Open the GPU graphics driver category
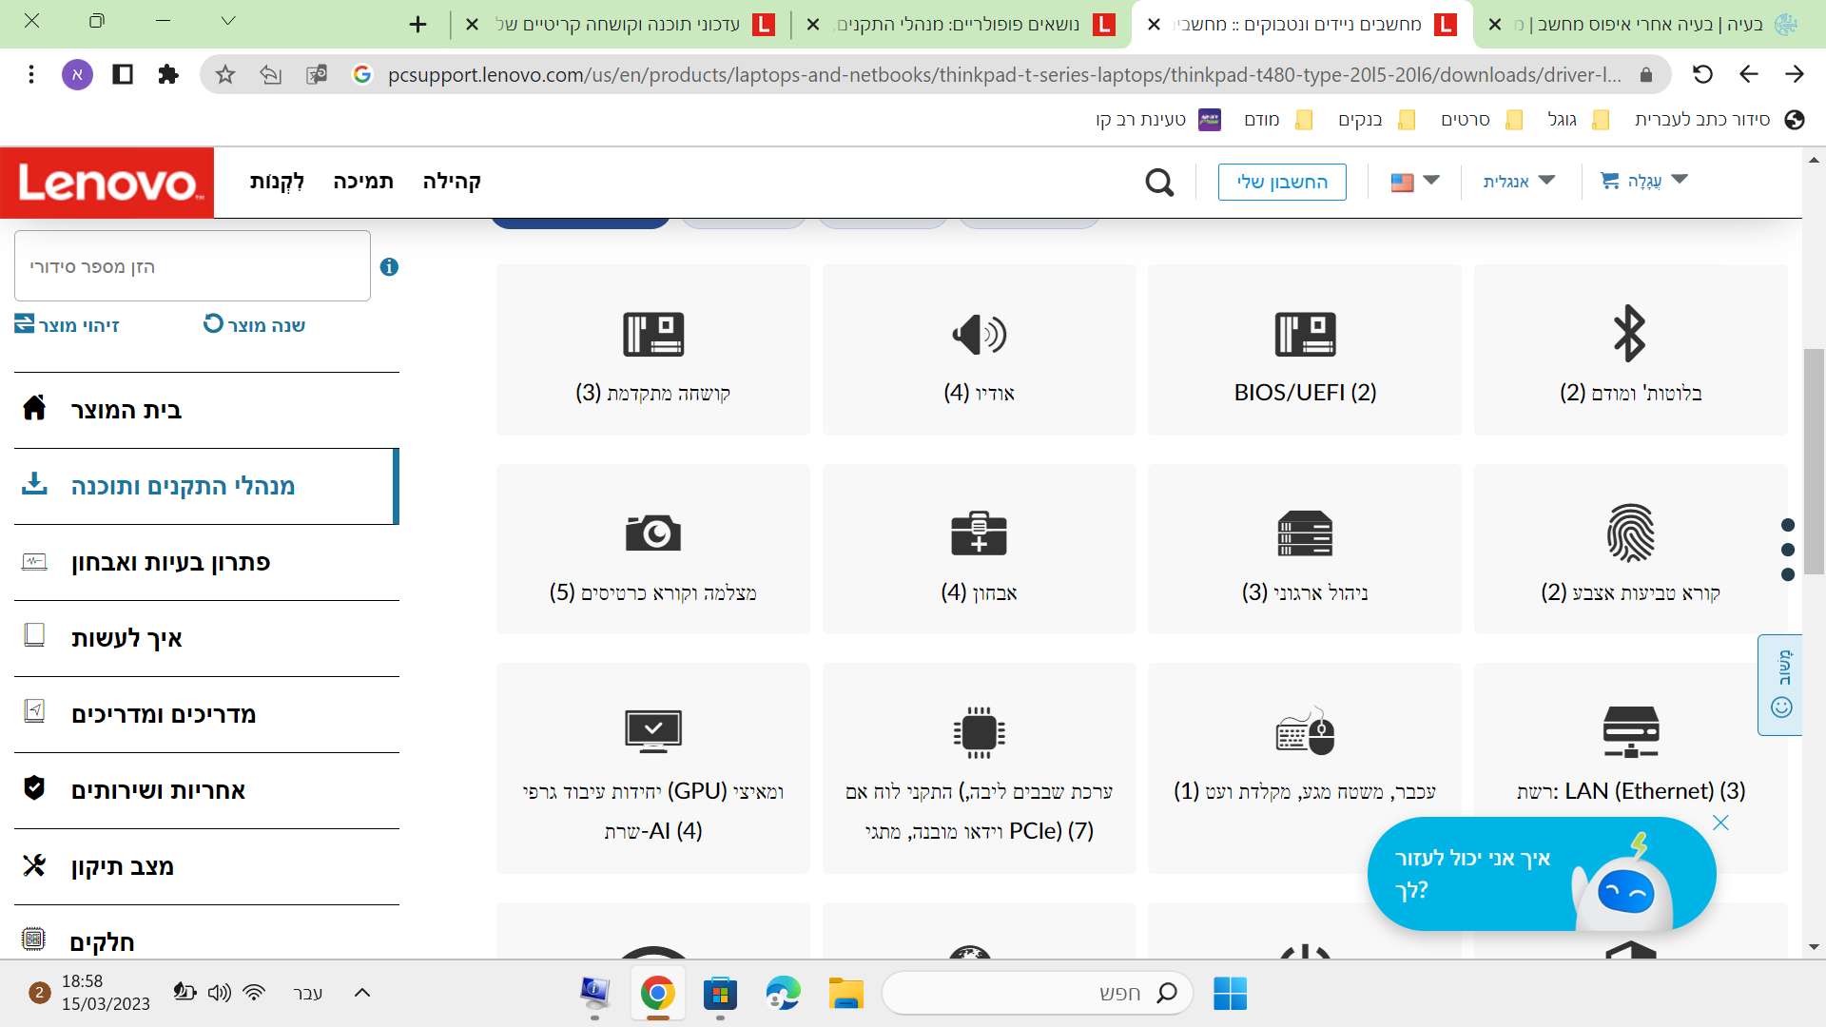Image resolution: width=1826 pixels, height=1027 pixels. (653, 768)
